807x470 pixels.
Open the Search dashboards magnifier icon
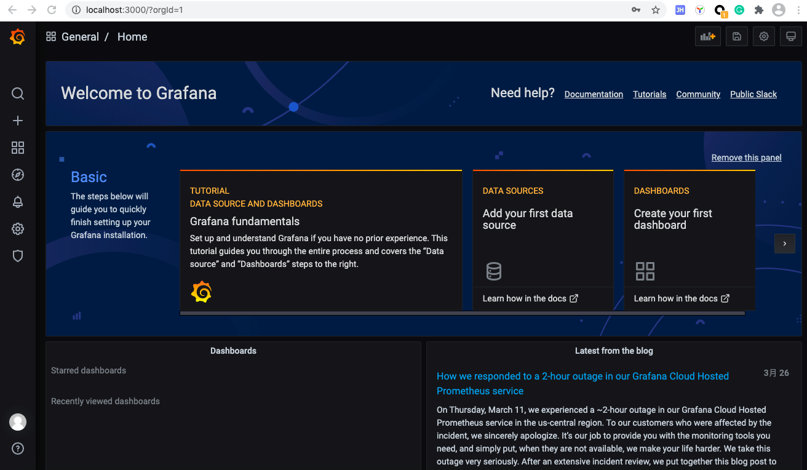[x=18, y=94]
